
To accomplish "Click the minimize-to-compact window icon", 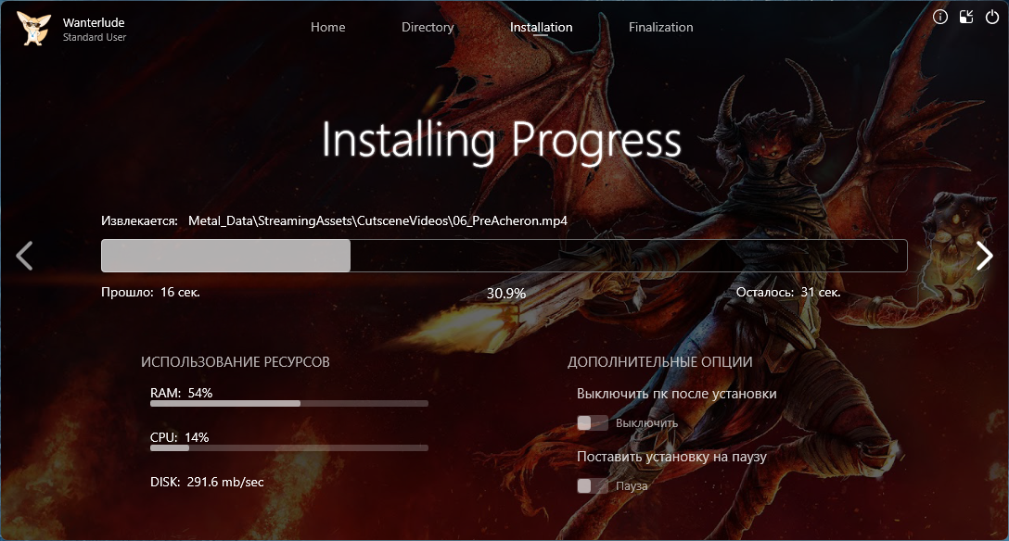I will (966, 17).
